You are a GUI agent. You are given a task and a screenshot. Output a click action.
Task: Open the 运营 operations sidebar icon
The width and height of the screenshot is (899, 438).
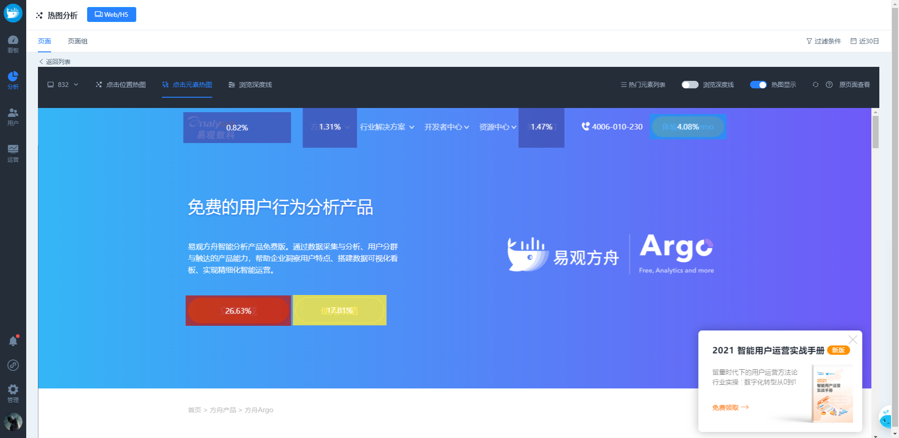click(x=13, y=153)
